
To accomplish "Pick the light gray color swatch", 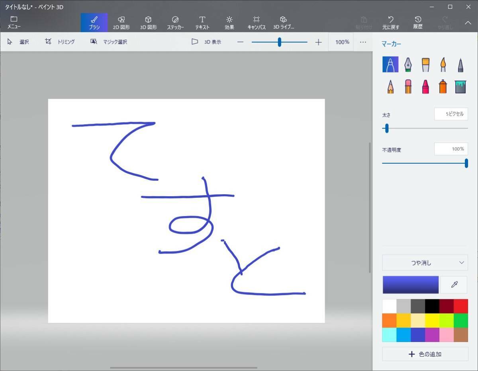I will point(404,306).
